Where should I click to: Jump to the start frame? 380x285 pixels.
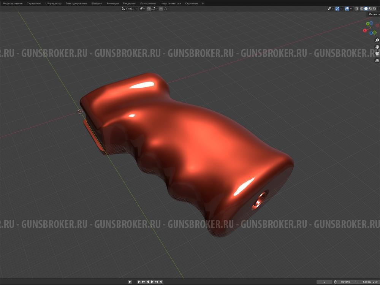point(139,282)
